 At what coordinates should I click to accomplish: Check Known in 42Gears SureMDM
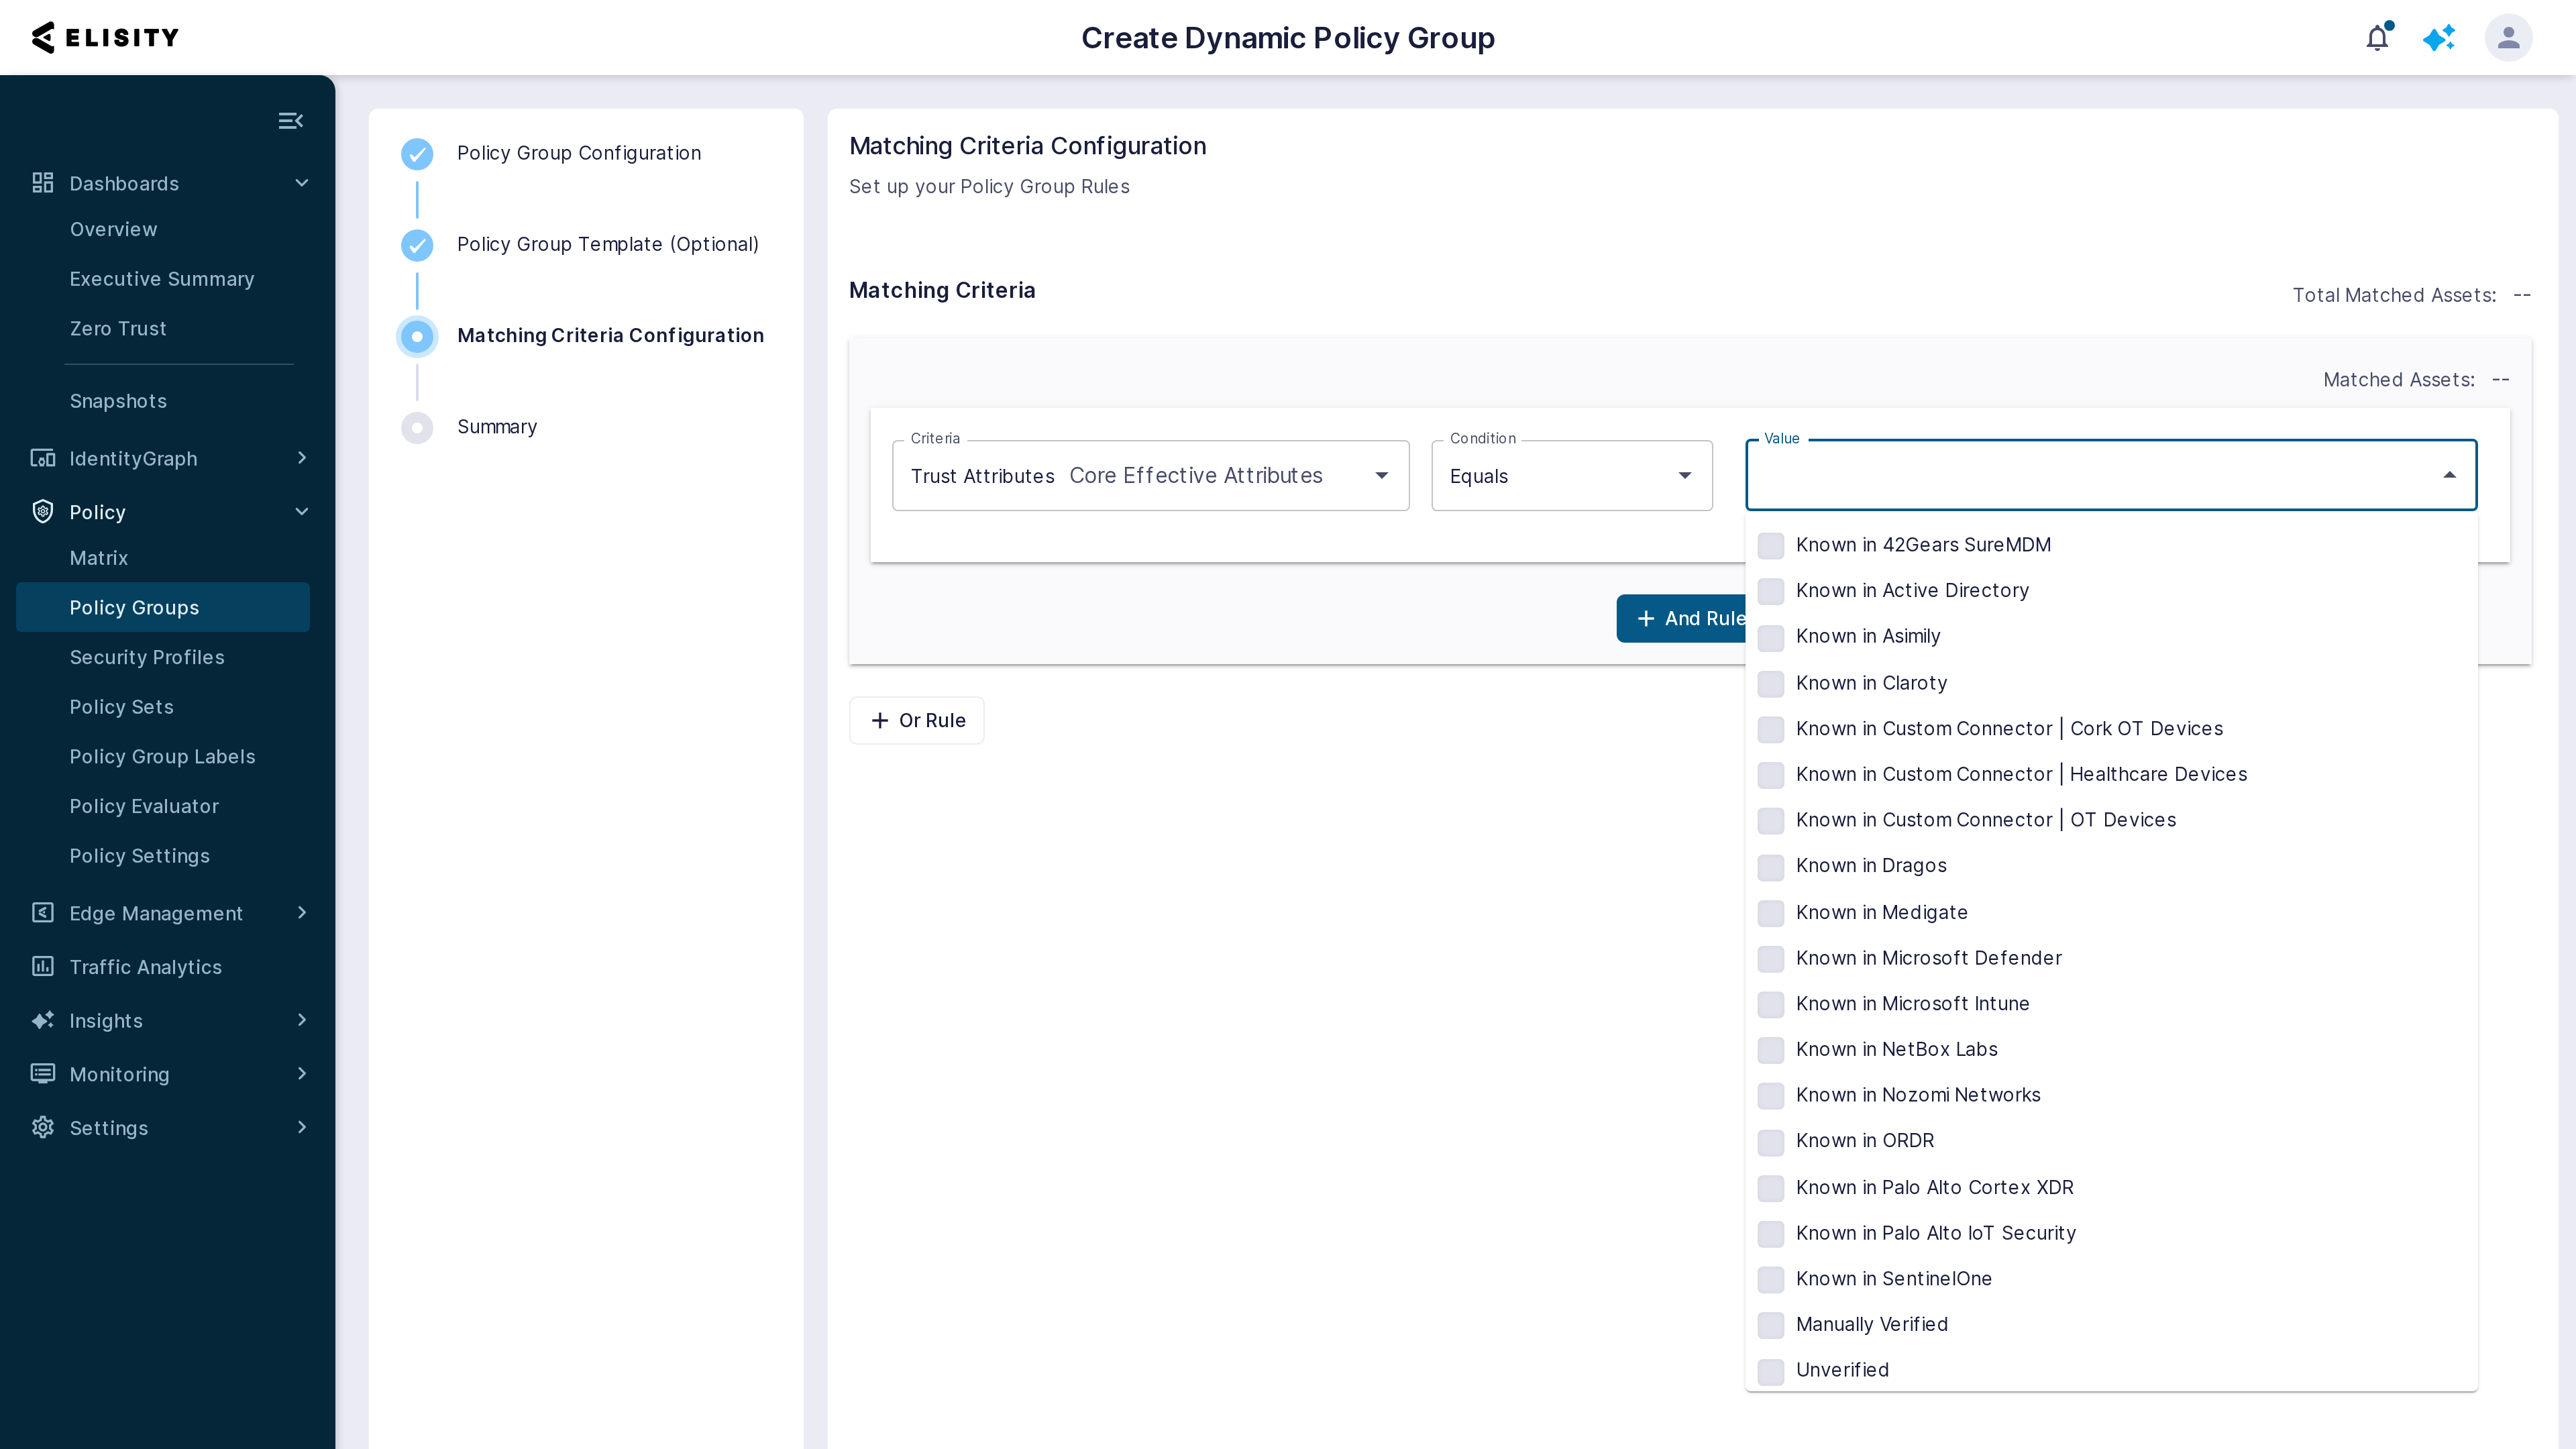pyautogui.click(x=1771, y=545)
